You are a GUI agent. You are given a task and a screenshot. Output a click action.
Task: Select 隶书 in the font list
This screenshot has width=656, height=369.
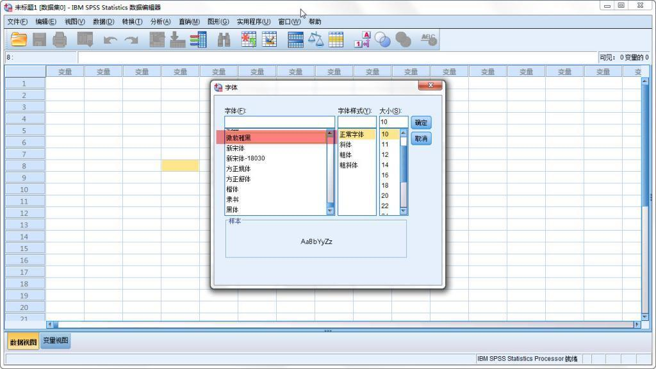275,199
